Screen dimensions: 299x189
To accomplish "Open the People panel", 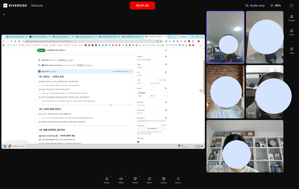I will pyautogui.click(x=292, y=18).
